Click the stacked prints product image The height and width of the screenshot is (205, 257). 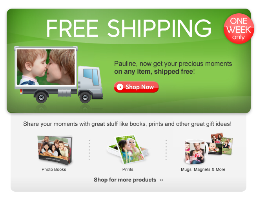click(128, 149)
